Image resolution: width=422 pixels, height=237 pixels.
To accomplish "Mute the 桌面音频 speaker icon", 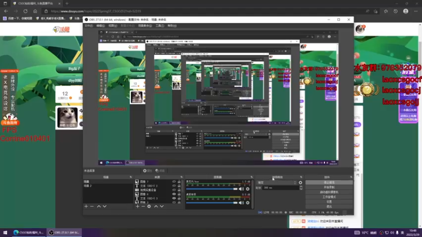I will pyautogui.click(x=242, y=203).
